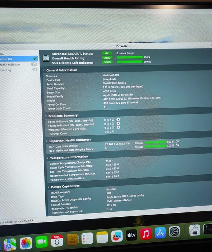This screenshot has width=212, height=252.
Task: Click the Overall Health Rating 100% bar
Action: [130, 57]
